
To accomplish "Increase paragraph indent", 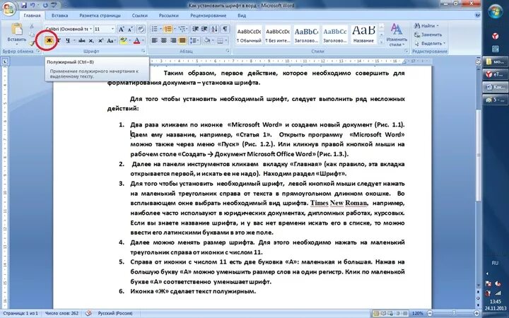I will tap(204, 29).
